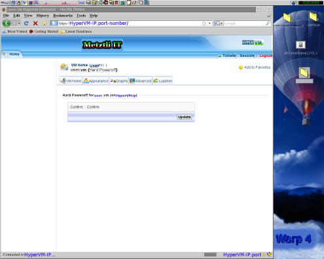Open the desktop folder with the greyed-out label

(x=304, y=73)
